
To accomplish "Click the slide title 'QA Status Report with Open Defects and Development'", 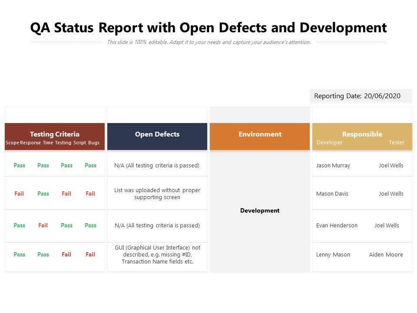I will click(208, 28).
